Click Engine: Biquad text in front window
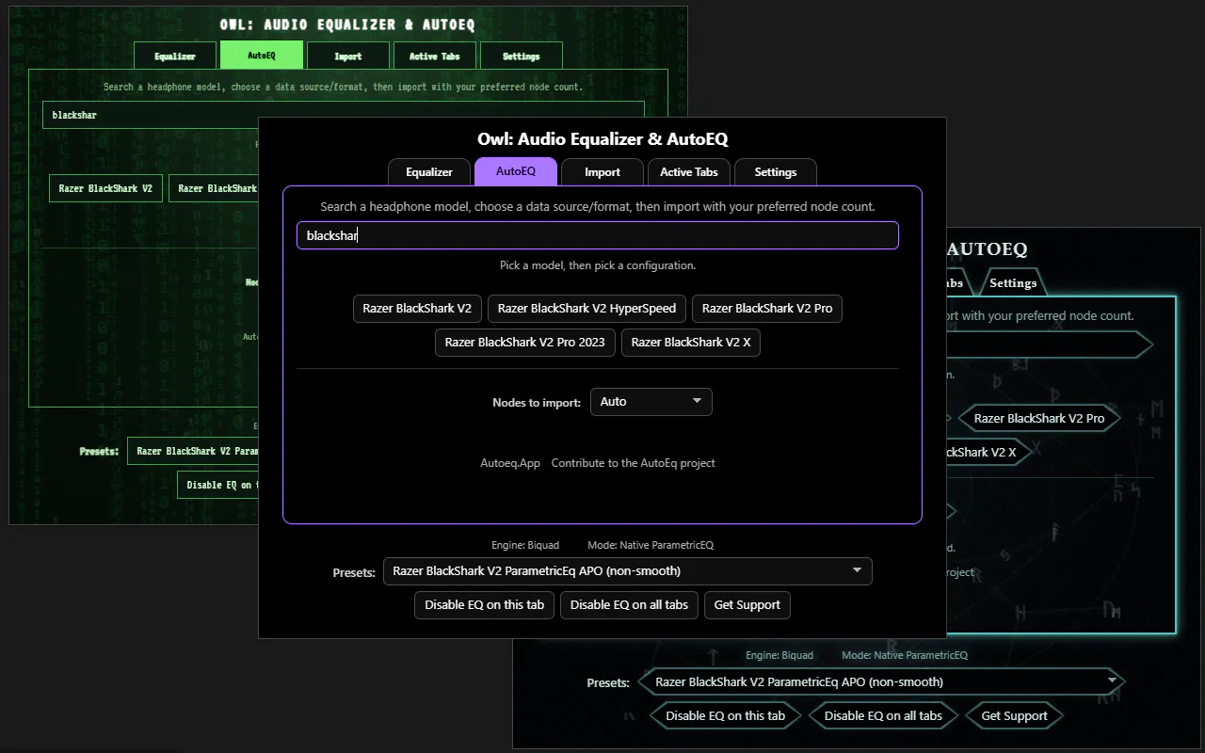1205x753 pixels. click(525, 545)
